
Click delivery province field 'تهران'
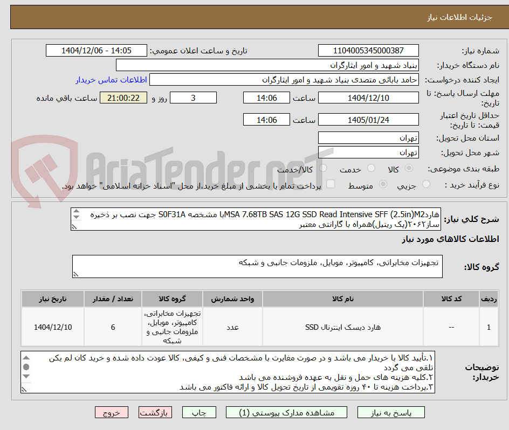point(368,138)
